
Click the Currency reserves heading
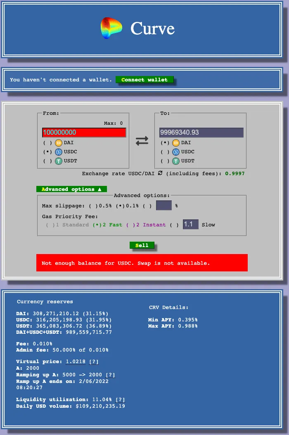click(x=45, y=302)
